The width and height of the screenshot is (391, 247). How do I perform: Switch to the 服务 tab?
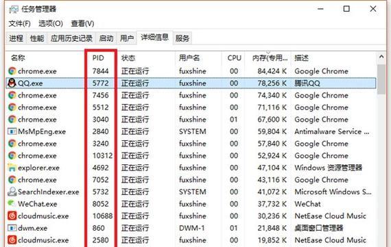coord(182,38)
